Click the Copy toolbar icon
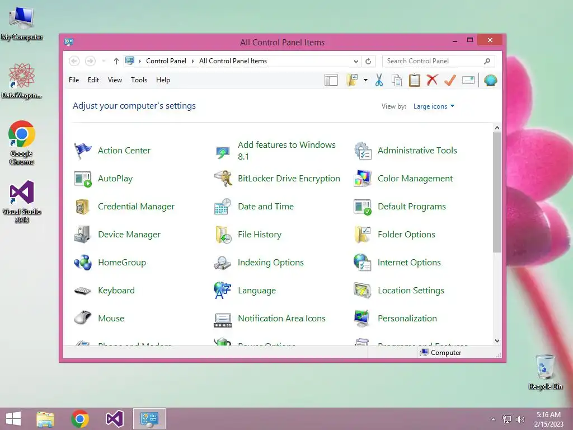This screenshot has width=573, height=430. pos(397,80)
